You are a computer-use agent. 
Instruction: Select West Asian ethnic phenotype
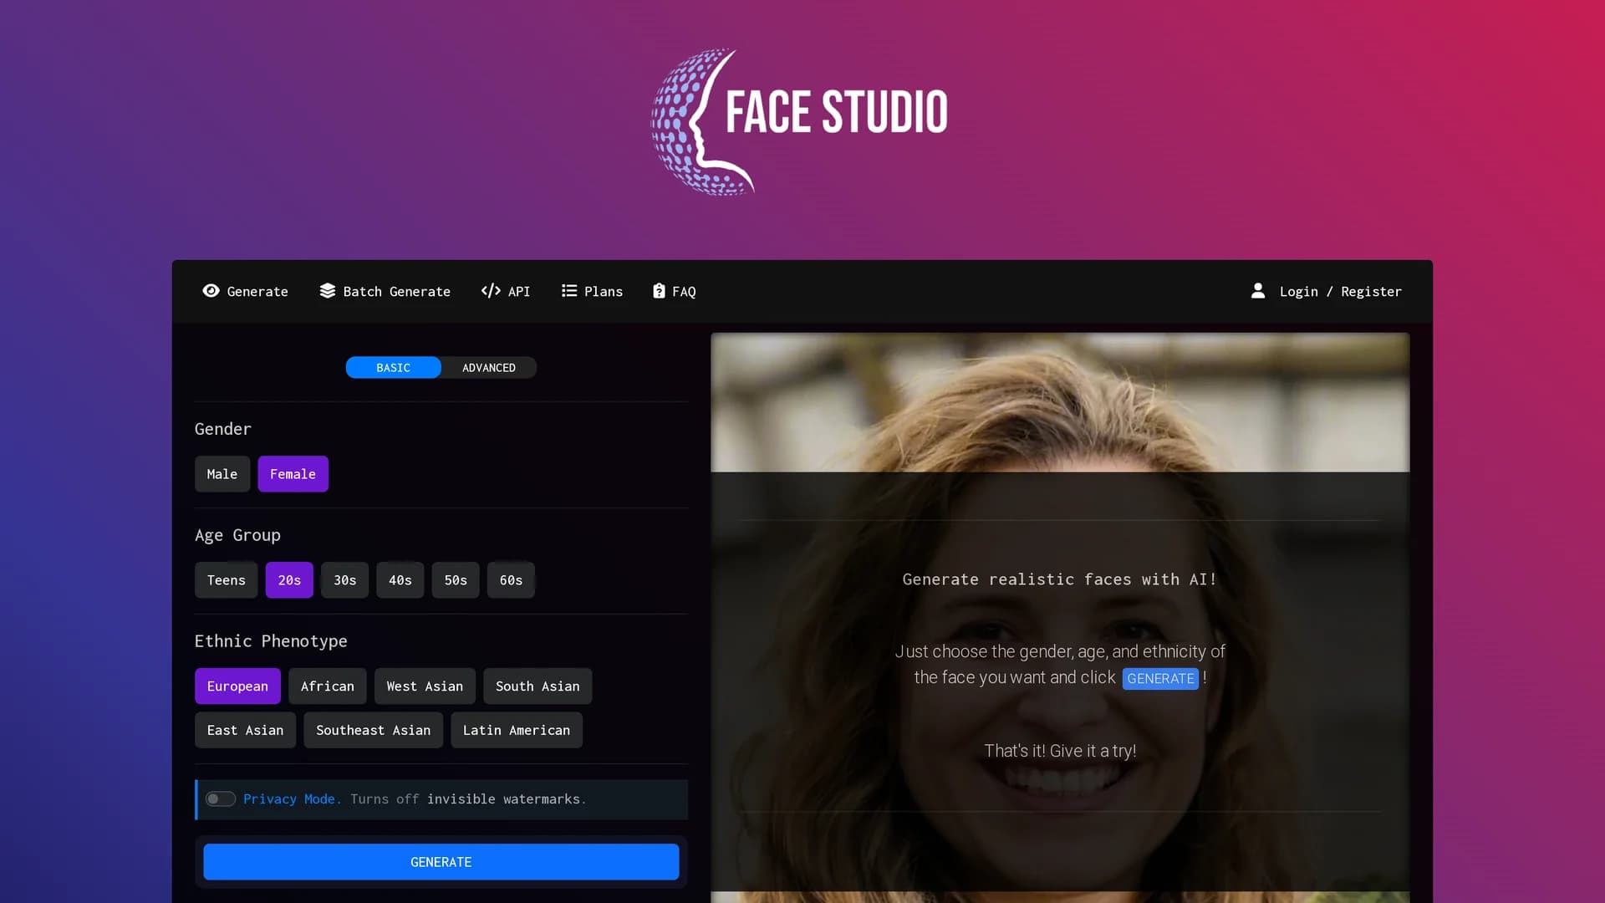coord(425,686)
